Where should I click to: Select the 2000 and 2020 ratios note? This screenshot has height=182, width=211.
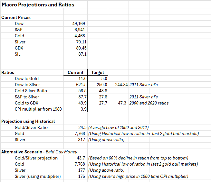click(149, 103)
